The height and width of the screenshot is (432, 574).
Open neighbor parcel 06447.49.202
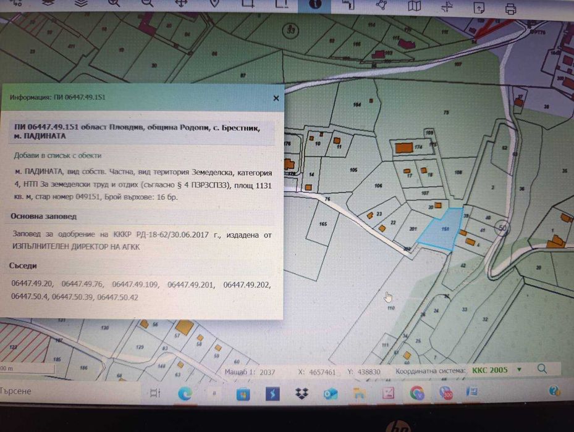[247, 285]
